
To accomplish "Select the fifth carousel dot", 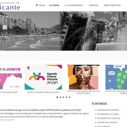I will [70, 97].
